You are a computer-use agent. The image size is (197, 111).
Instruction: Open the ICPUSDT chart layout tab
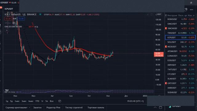9,9
